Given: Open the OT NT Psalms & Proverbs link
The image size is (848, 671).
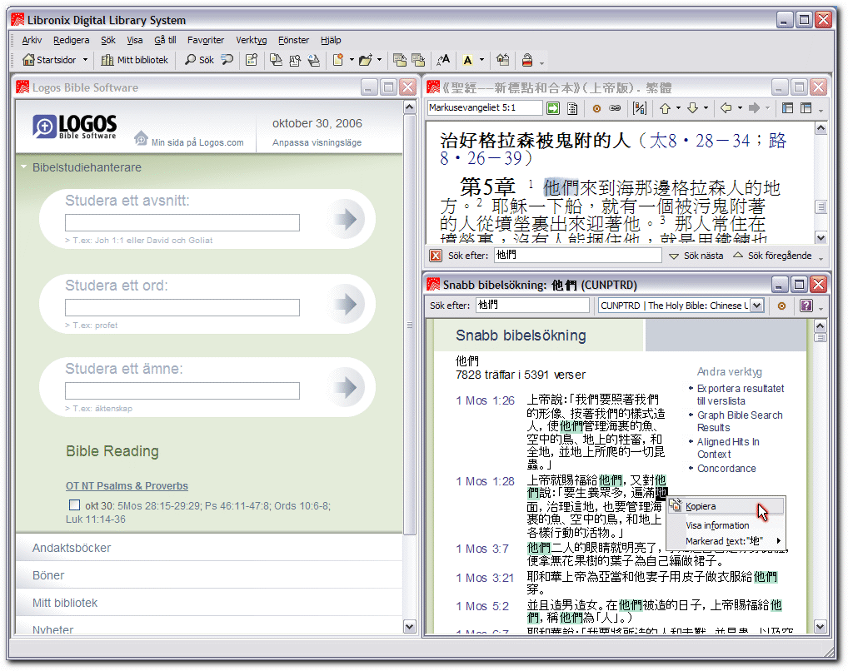Looking at the screenshot, I should point(127,486).
